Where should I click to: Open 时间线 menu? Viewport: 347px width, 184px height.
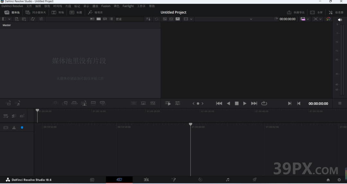(58, 6)
